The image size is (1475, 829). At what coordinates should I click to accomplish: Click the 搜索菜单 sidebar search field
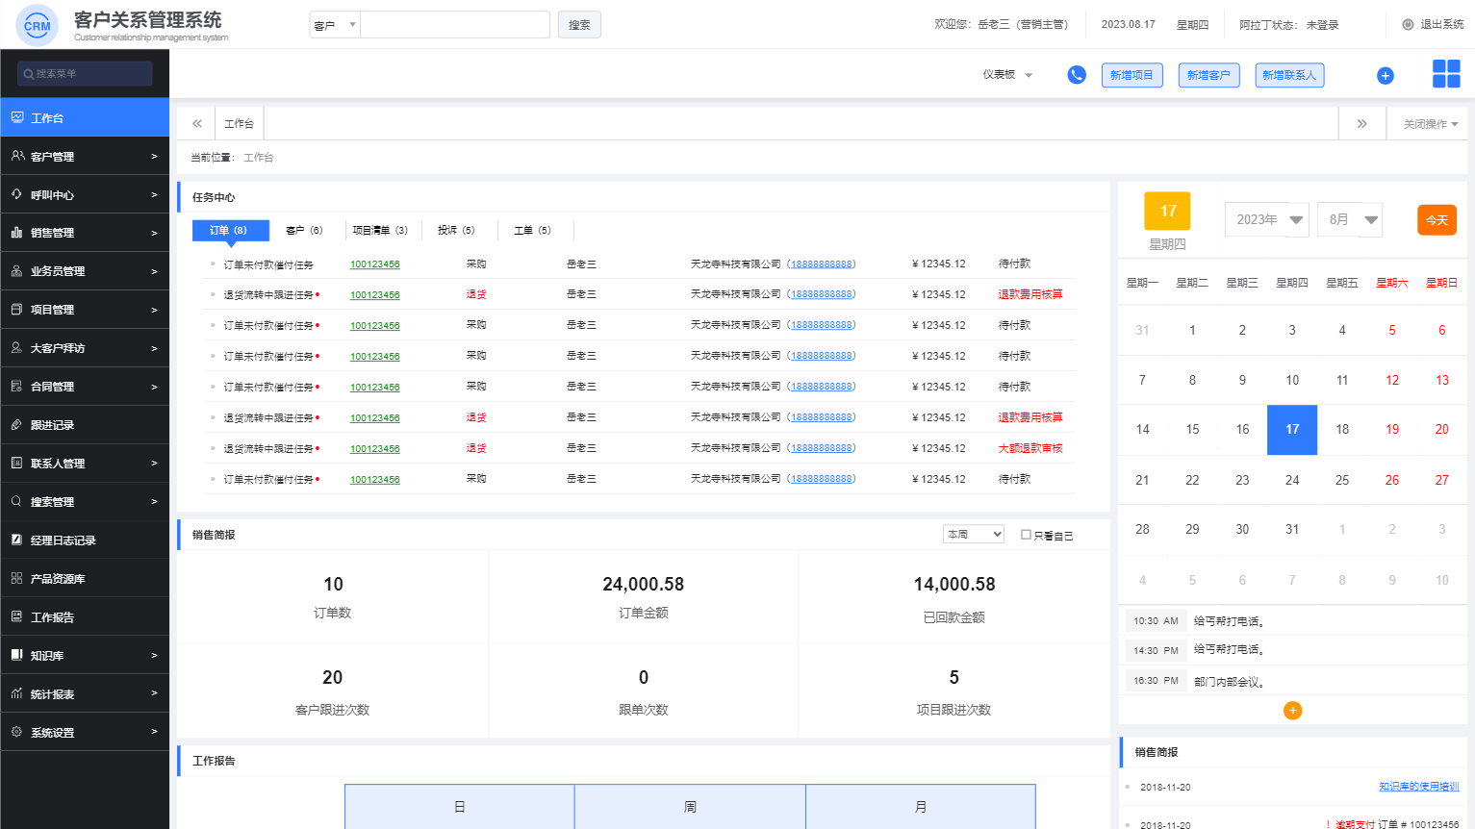85,74
